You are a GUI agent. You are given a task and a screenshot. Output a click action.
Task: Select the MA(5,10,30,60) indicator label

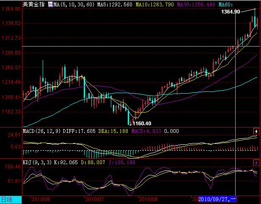[x=74, y=5]
